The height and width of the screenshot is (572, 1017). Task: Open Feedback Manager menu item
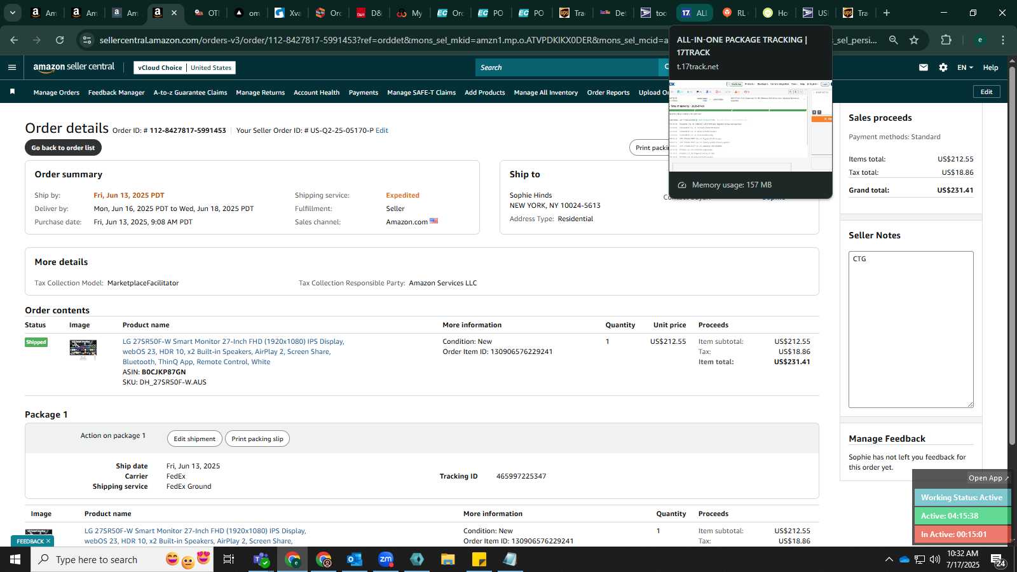(x=116, y=93)
